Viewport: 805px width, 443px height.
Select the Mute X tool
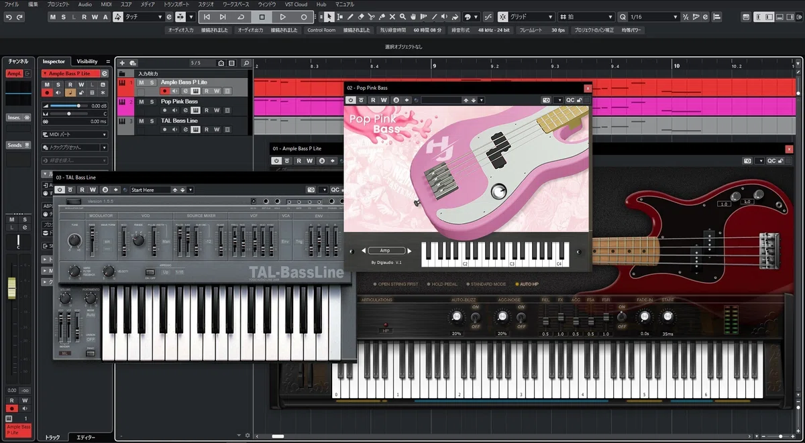tap(393, 17)
